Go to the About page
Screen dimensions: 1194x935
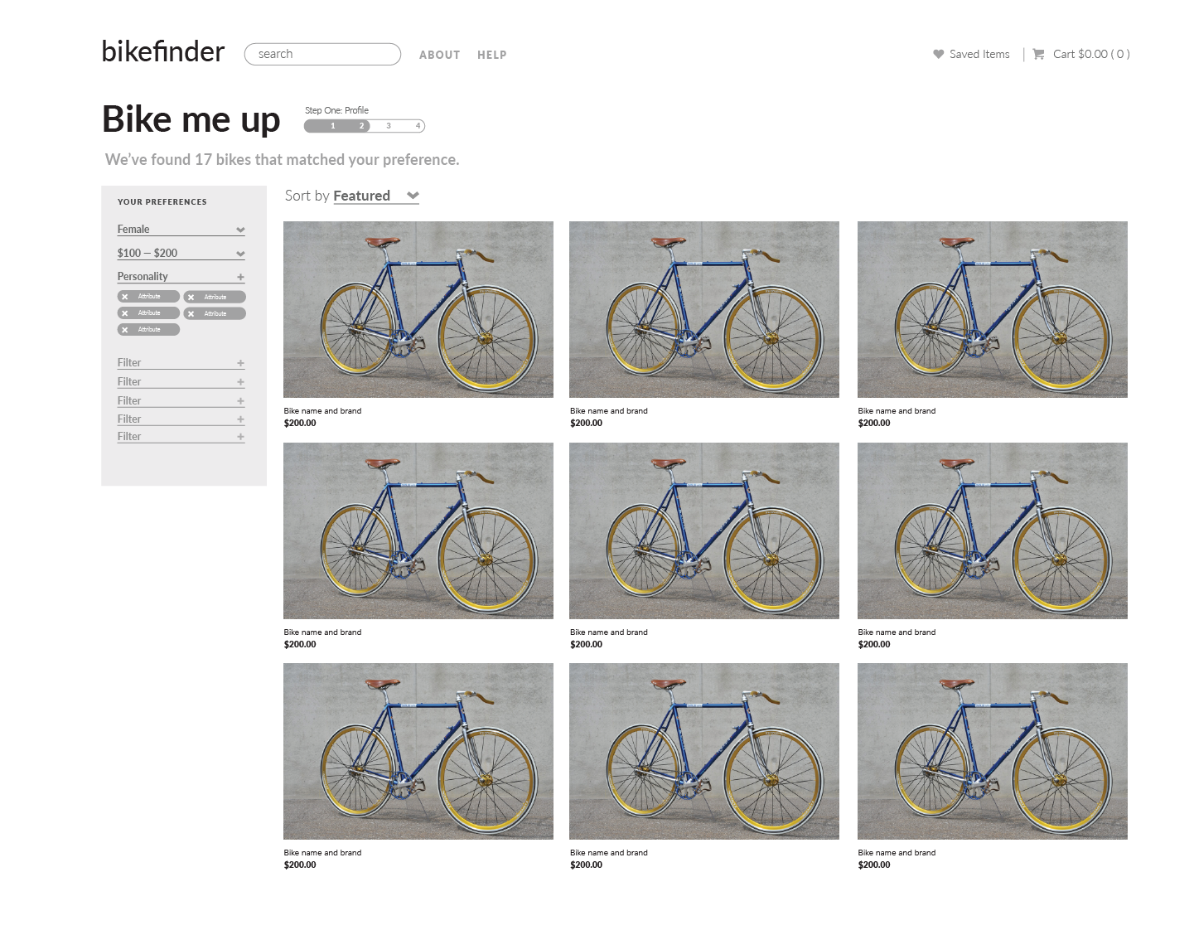pos(439,55)
